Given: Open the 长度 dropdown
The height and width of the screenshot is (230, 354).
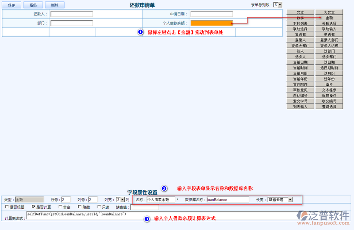Looking at the screenshot, I should [x=280, y=200].
